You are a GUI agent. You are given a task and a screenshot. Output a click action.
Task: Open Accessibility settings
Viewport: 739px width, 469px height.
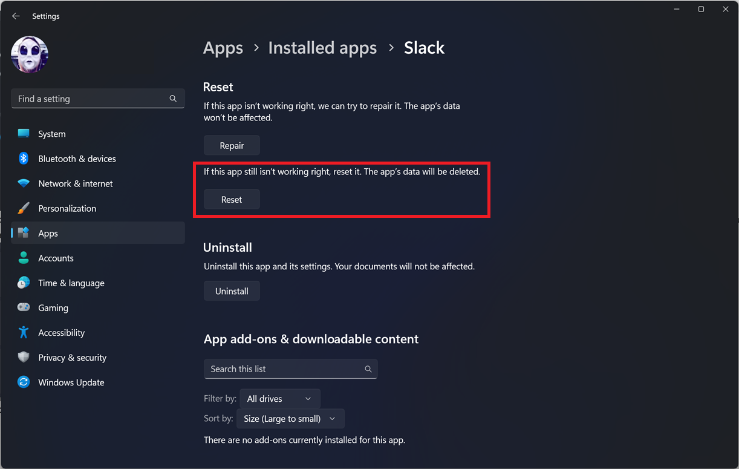62,332
